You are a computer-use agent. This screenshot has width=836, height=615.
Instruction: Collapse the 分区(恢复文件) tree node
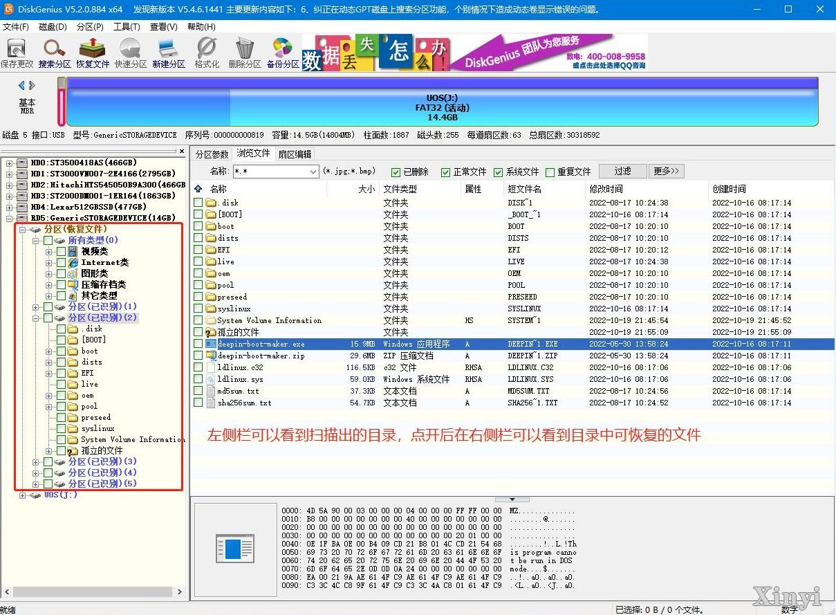(x=23, y=229)
